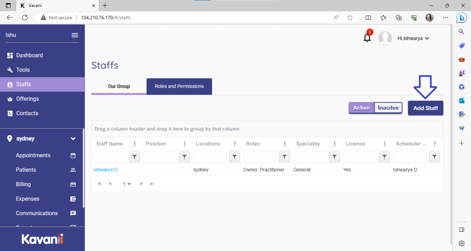Viewport: 471px width, 251px height.
Task: Click the notification bell icon
Action: 367,38
